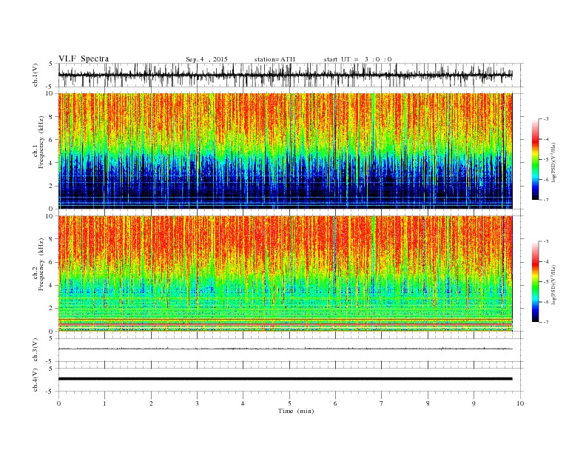Screen dimensions: 586x453
Task: Click the "2" tick on the Time axis
Action: click(x=151, y=403)
